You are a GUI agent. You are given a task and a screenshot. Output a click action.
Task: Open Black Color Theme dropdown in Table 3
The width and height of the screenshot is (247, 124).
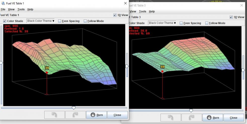pyautogui.click(x=162, y=23)
